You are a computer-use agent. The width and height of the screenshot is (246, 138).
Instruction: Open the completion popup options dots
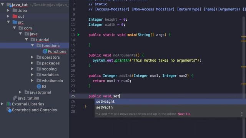point(242,114)
